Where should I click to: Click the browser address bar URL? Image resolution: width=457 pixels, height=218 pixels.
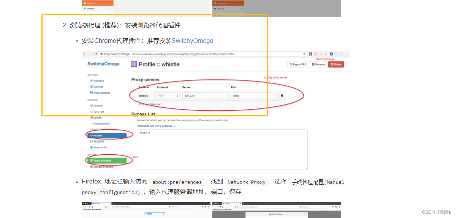183,54
